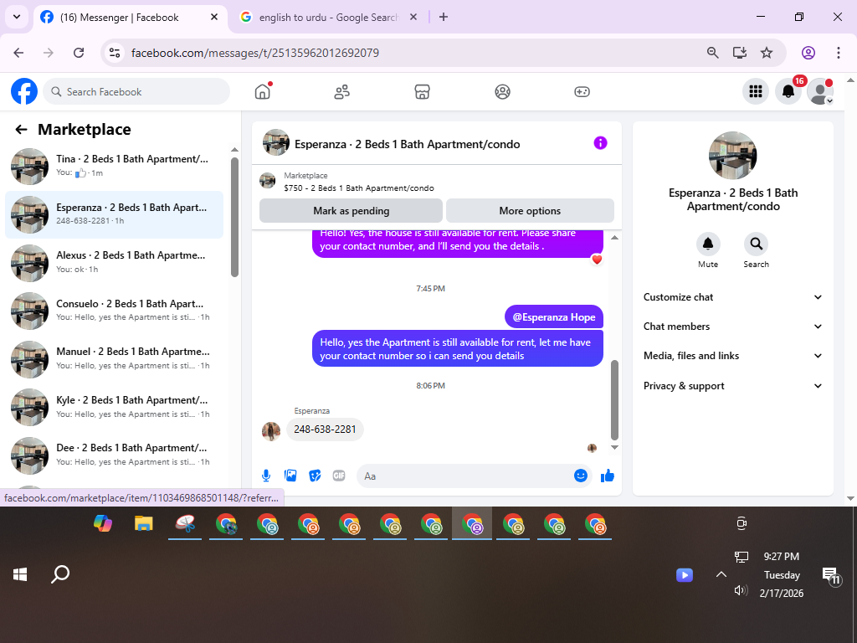Image resolution: width=857 pixels, height=643 pixels.
Task: Switch to the english to urdu tab
Action: (330, 18)
